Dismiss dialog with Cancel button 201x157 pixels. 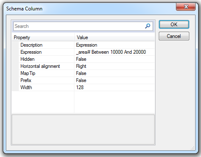(x=174, y=36)
